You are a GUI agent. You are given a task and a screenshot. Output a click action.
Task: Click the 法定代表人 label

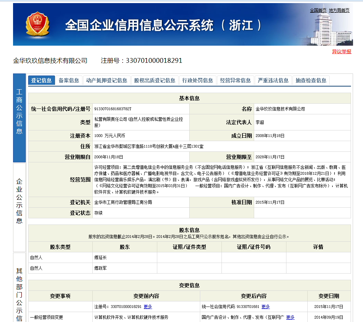[x=239, y=122]
